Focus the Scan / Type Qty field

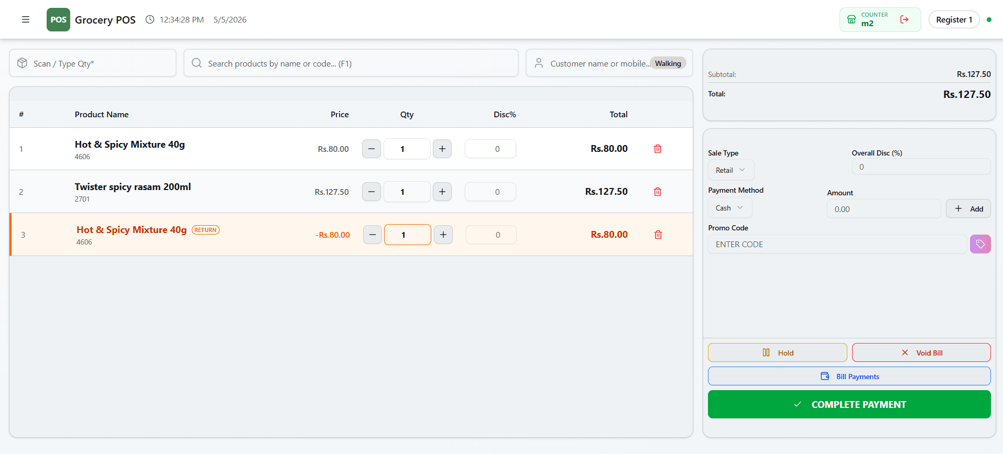coord(93,63)
